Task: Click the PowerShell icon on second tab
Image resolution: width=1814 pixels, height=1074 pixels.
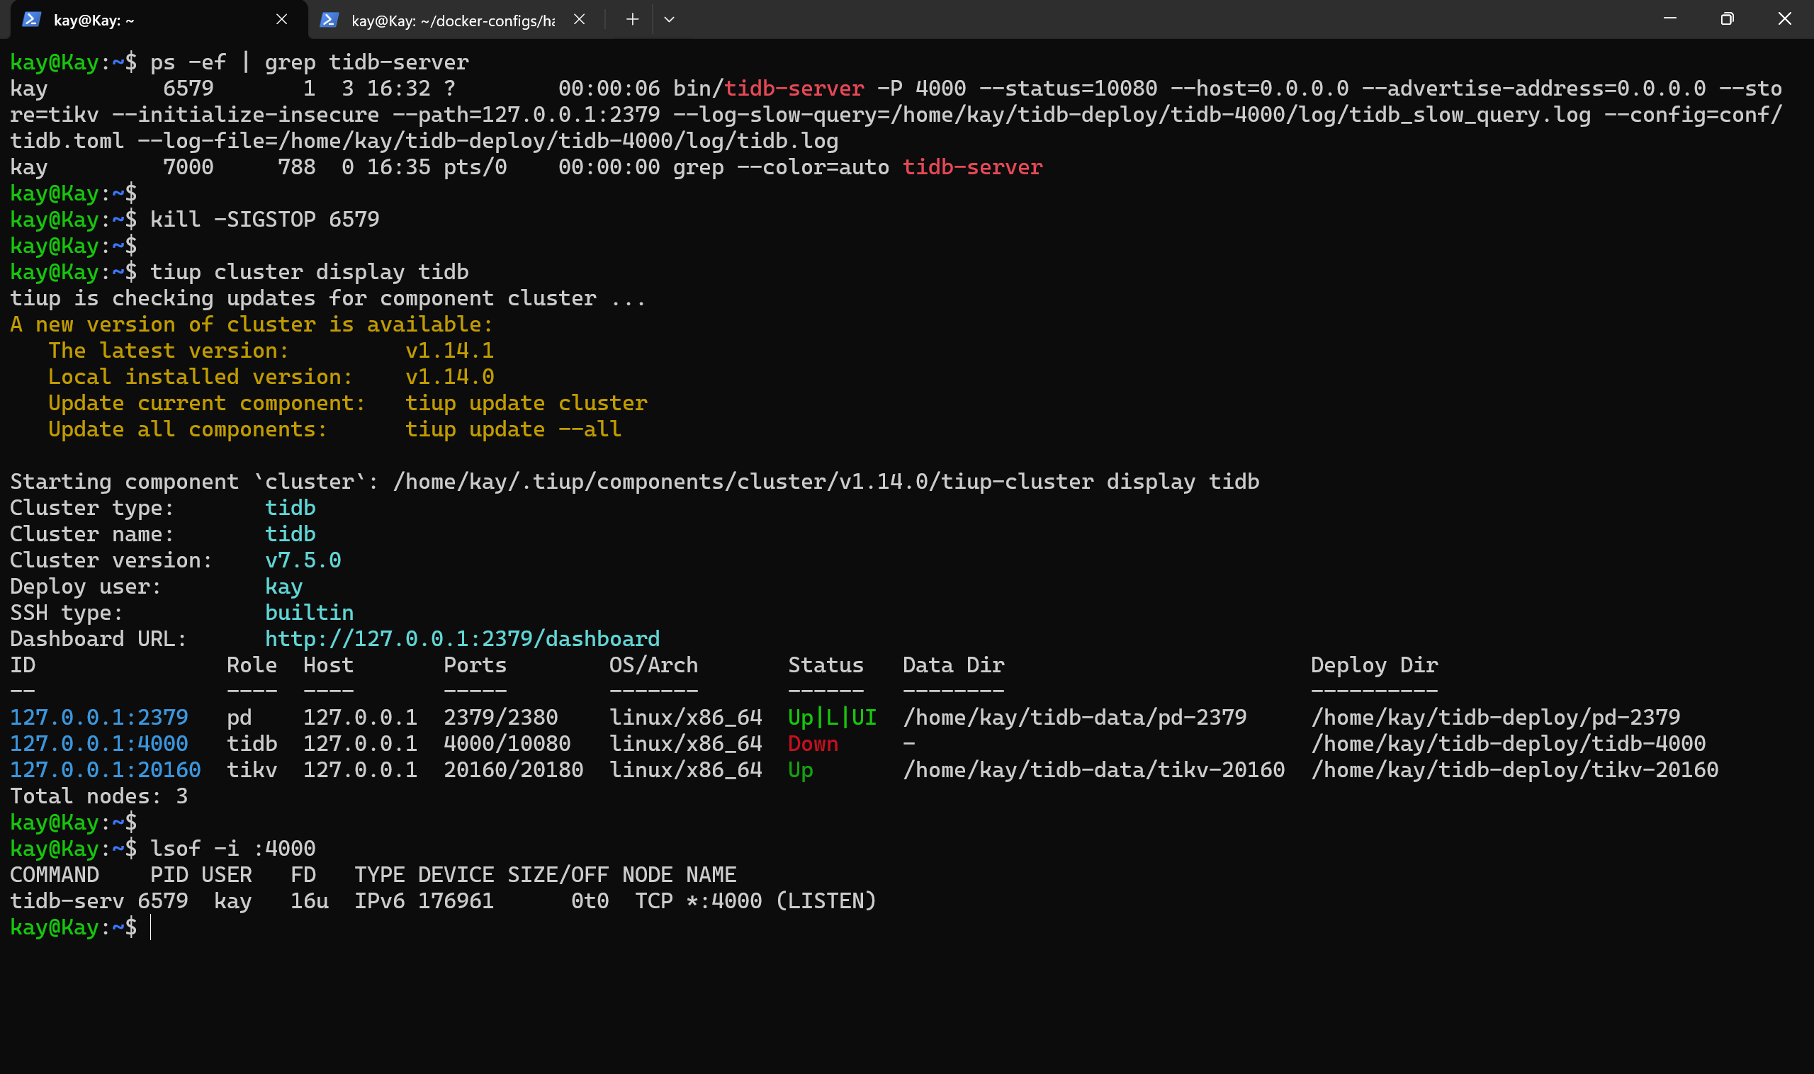Action: [x=329, y=20]
